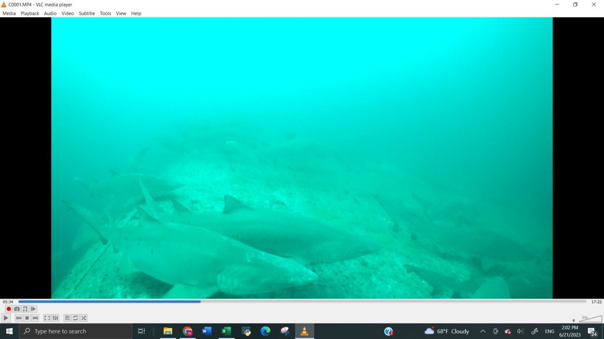Open the Media menu
This screenshot has width=604, height=339.
[9, 13]
